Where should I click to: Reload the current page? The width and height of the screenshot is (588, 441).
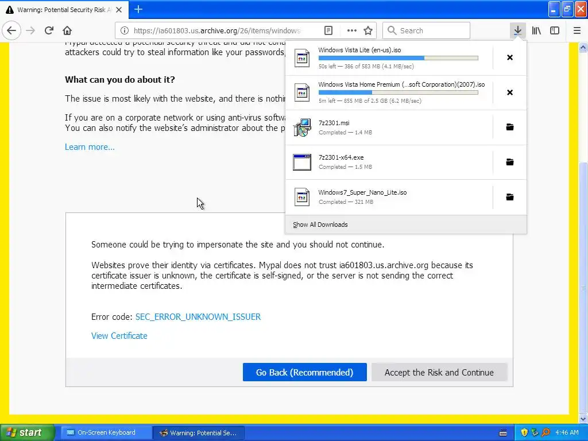(49, 30)
